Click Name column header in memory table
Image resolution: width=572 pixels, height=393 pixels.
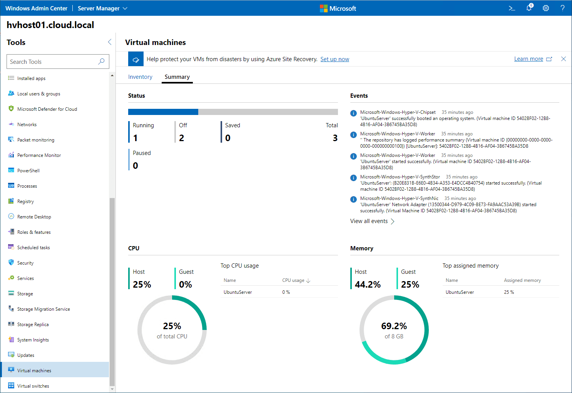[452, 280]
